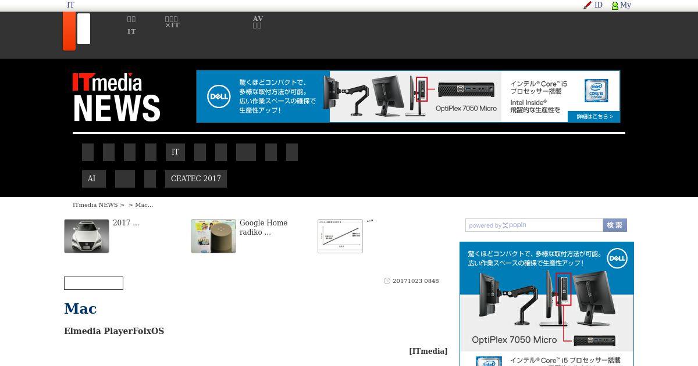Click the article headline 'Mac'
The width and height of the screenshot is (698, 366).
tap(80, 308)
